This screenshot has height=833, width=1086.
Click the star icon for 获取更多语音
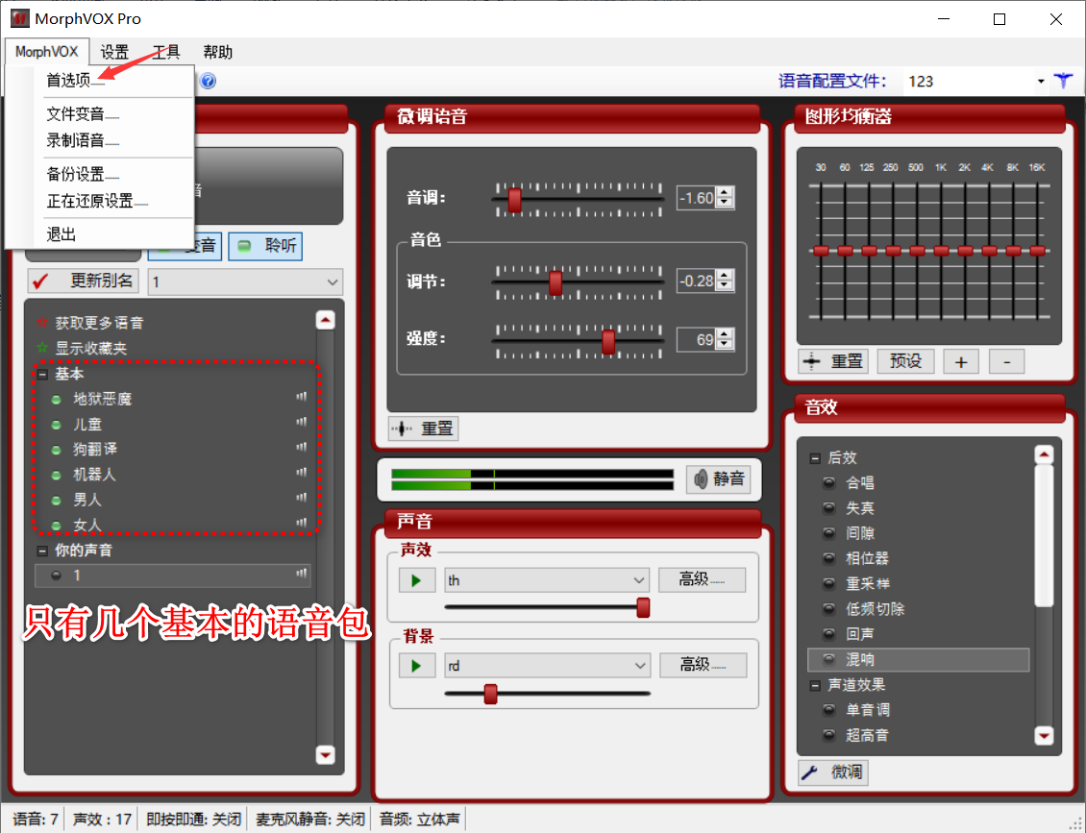(42, 323)
